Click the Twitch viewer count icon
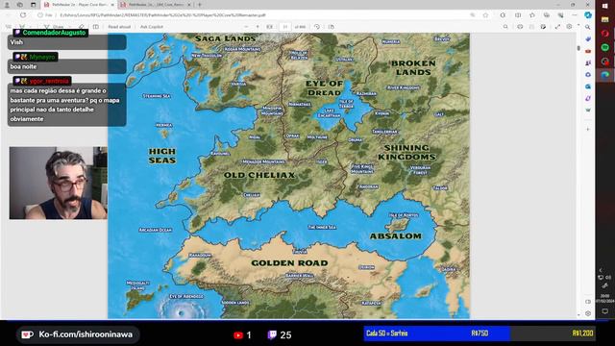This screenshot has height=346, width=615. click(272, 335)
